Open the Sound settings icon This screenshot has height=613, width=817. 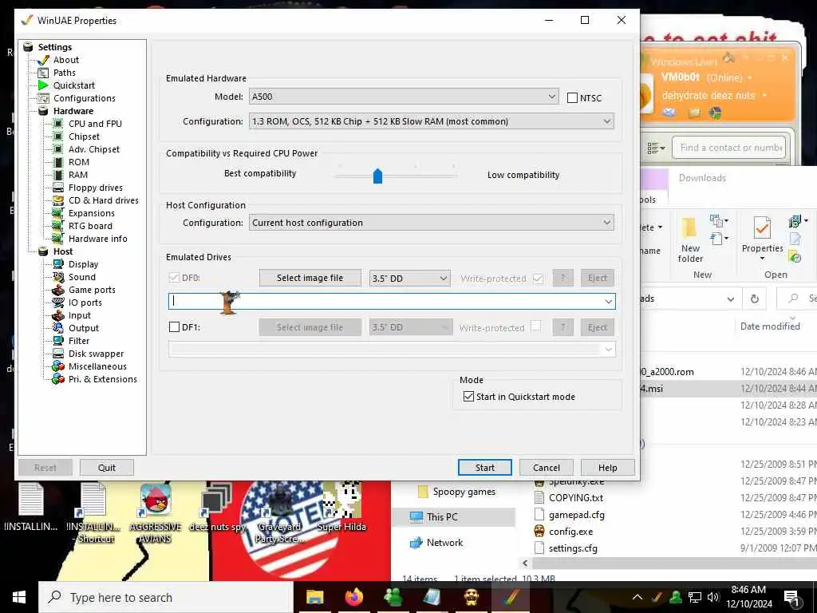click(58, 277)
